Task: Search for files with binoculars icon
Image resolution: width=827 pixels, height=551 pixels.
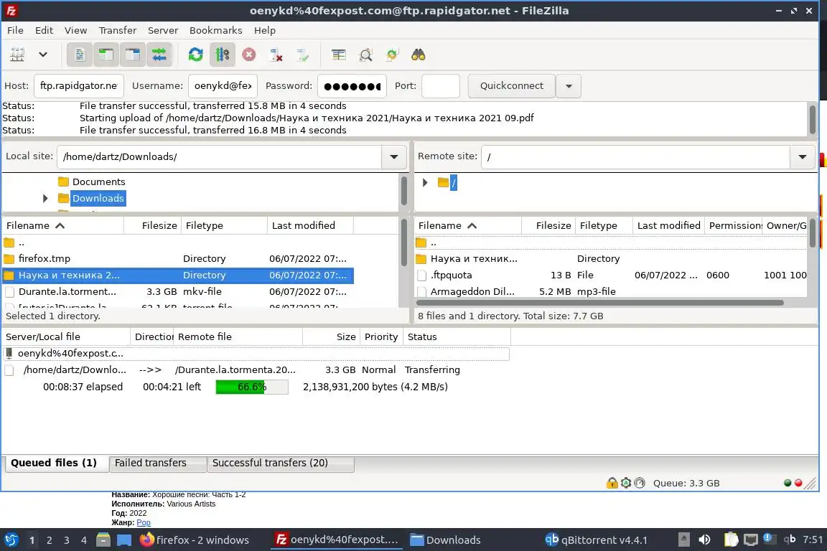Action: (x=419, y=55)
